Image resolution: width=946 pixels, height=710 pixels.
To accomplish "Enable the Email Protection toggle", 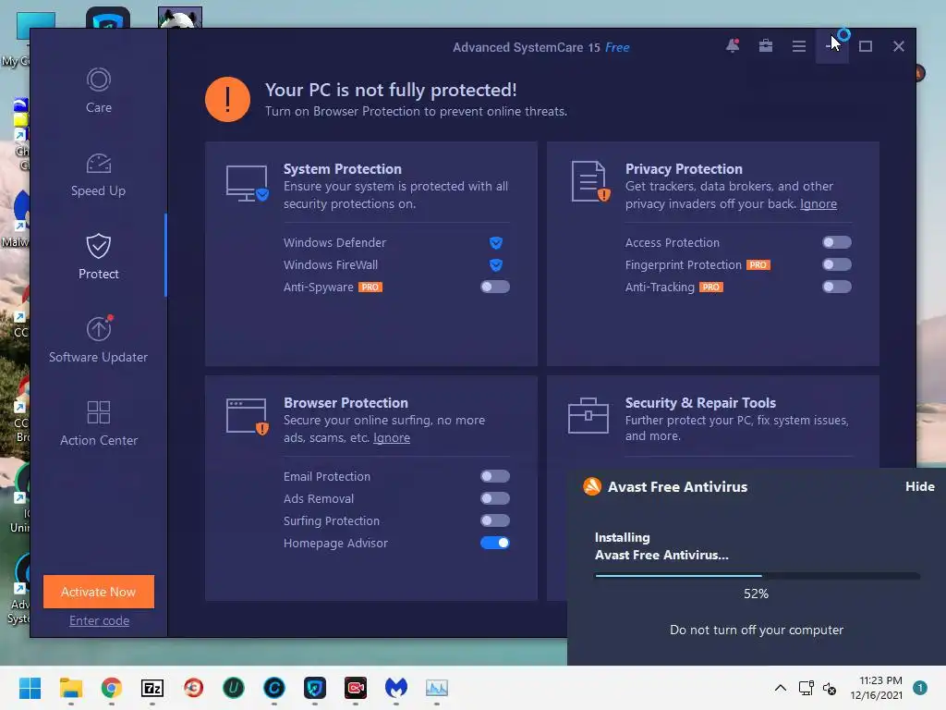I will [x=495, y=476].
